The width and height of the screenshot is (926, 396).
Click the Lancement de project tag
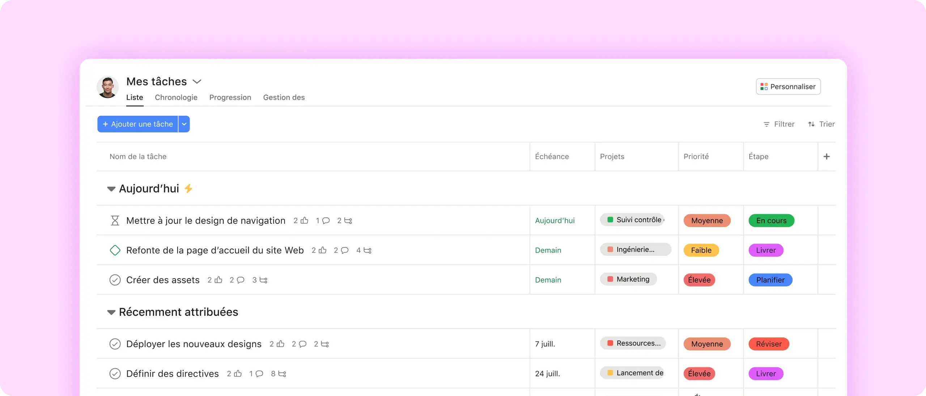[632, 373]
